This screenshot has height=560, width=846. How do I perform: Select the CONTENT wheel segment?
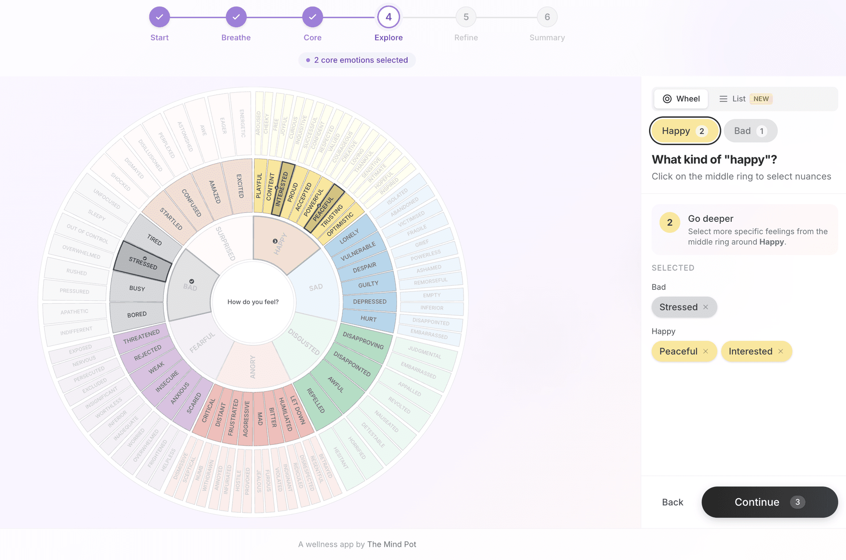click(270, 187)
